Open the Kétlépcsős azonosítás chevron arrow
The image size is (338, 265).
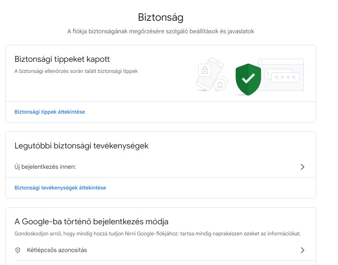pyautogui.click(x=302, y=250)
